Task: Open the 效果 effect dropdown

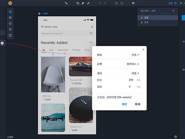Action: click(133, 64)
